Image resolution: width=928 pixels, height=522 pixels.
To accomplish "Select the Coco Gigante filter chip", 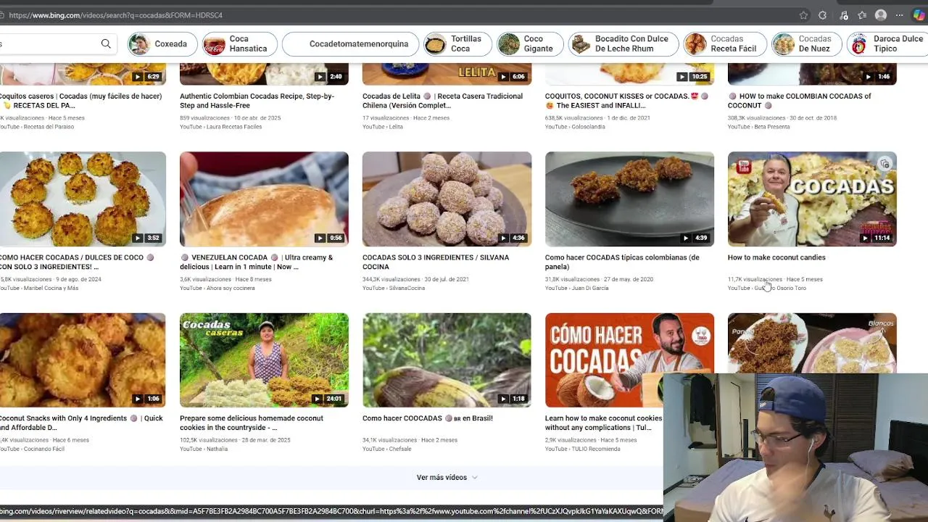I will [x=531, y=44].
